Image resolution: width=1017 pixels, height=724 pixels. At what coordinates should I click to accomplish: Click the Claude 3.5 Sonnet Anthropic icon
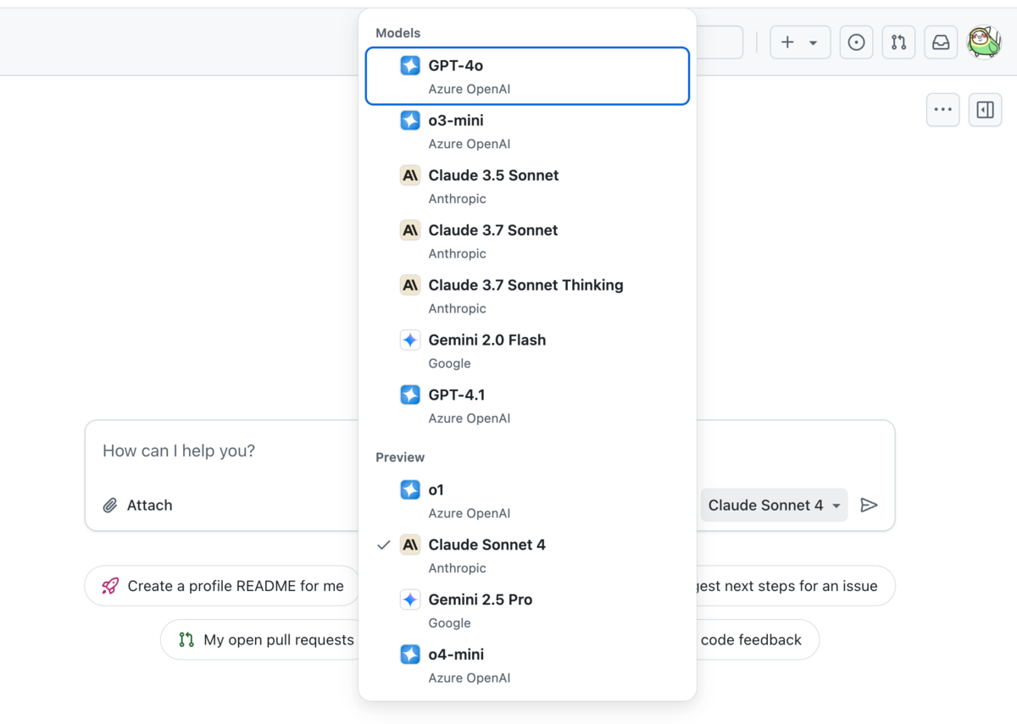tap(410, 175)
